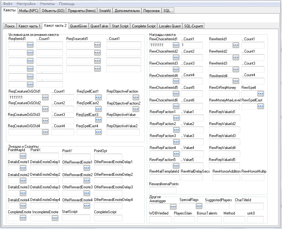Open IncompleteEmote lookup button

click(x=55, y=218)
